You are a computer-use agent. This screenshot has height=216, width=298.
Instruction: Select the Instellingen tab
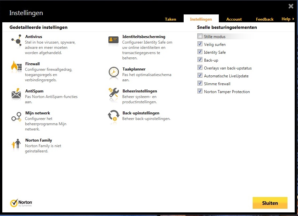pyautogui.click(x=201, y=19)
